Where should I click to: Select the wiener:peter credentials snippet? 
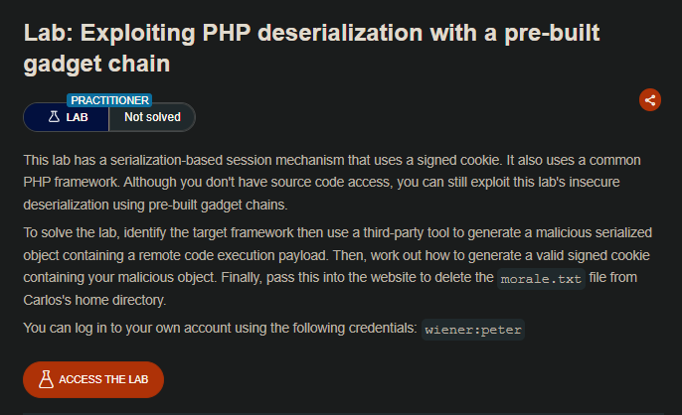tap(473, 330)
